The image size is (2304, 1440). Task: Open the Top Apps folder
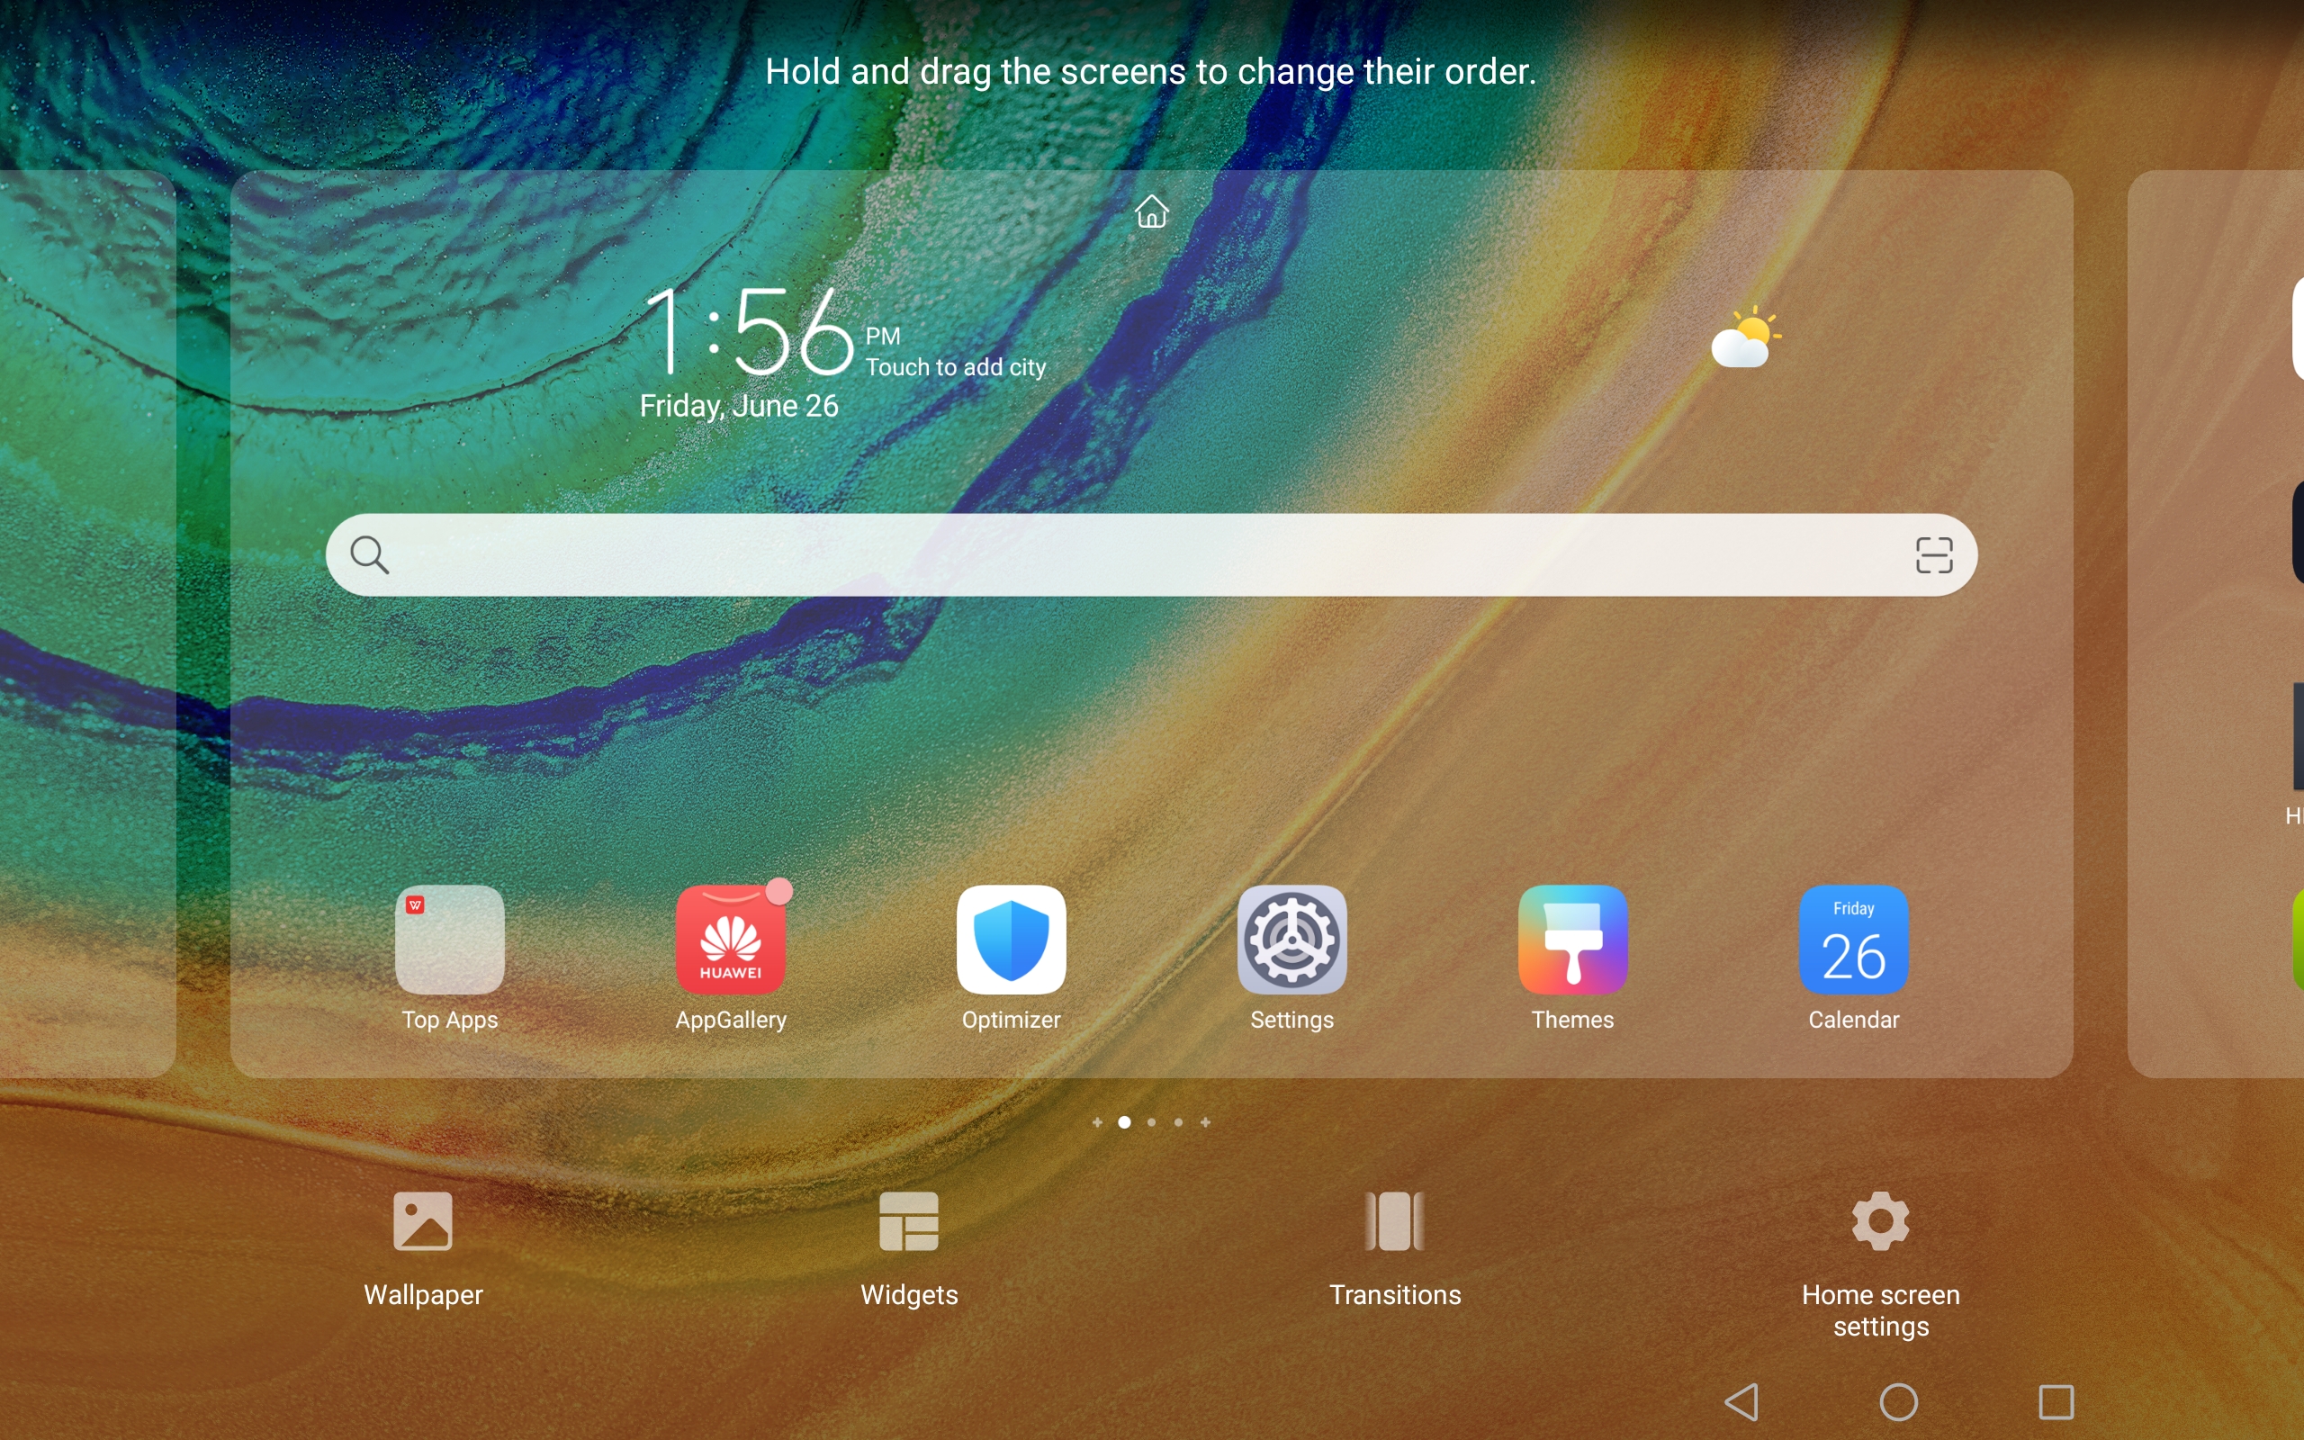(449, 940)
